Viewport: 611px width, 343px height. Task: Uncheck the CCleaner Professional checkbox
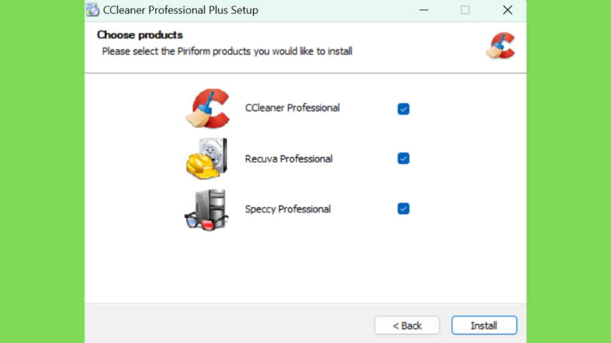pyautogui.click(x=403, y=109)
